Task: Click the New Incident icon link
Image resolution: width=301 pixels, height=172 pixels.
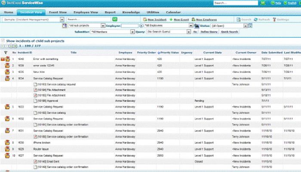Action: pyautogui.click(x=155, y=20)
